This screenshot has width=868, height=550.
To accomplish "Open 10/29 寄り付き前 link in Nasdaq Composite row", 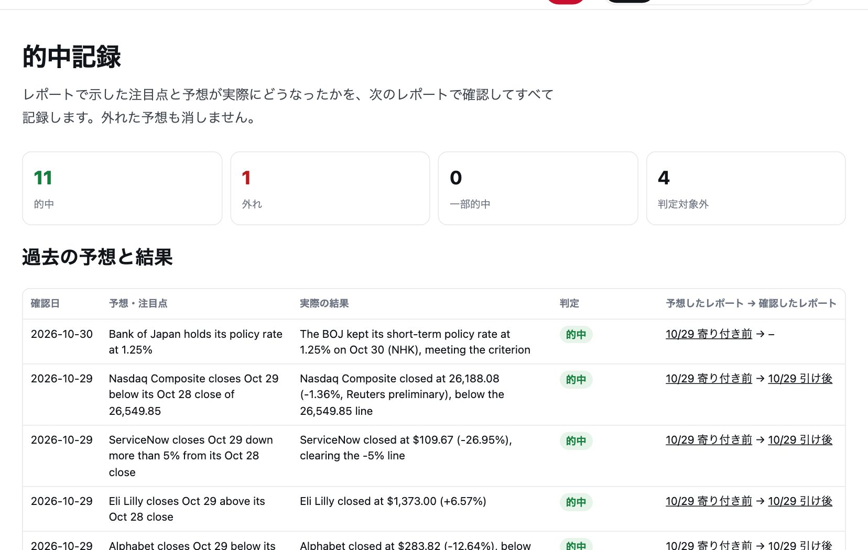I will coord(709,379).
